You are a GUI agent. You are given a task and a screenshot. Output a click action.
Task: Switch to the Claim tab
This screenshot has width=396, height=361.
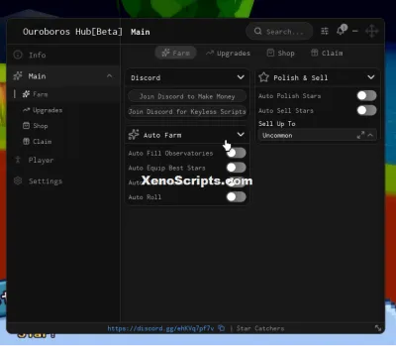(x=327, y=53)
